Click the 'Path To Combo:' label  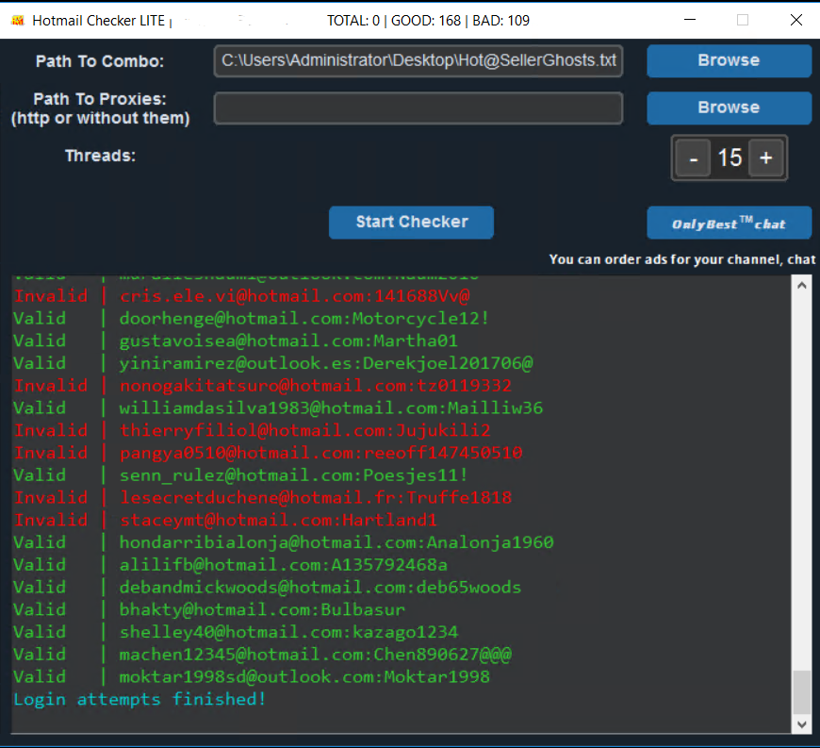(100, 61)
